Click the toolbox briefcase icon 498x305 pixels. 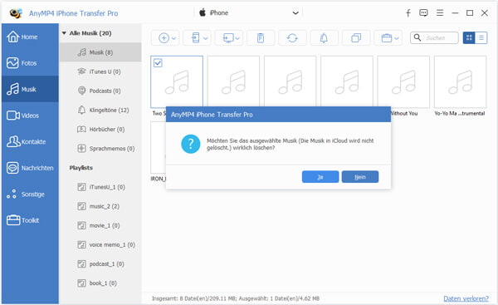coord(386,38)
